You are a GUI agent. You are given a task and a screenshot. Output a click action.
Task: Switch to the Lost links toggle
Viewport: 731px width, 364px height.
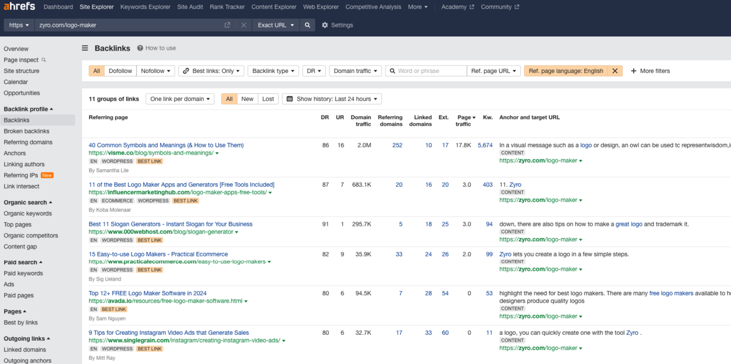click(268, 99)
